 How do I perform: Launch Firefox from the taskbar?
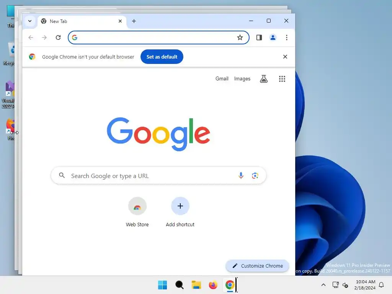click(x=213, y=285)
